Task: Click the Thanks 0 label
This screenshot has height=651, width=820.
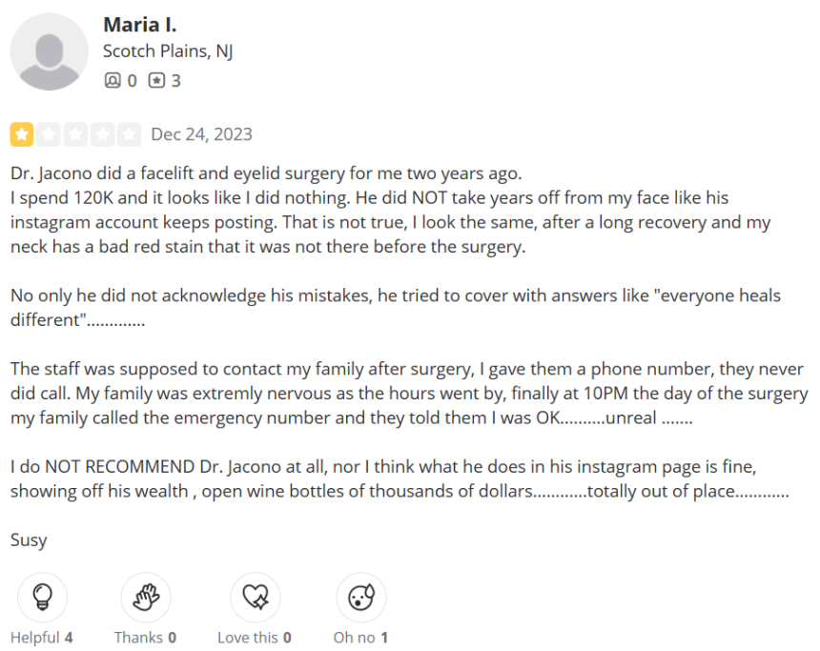Action: coord(145,638)
